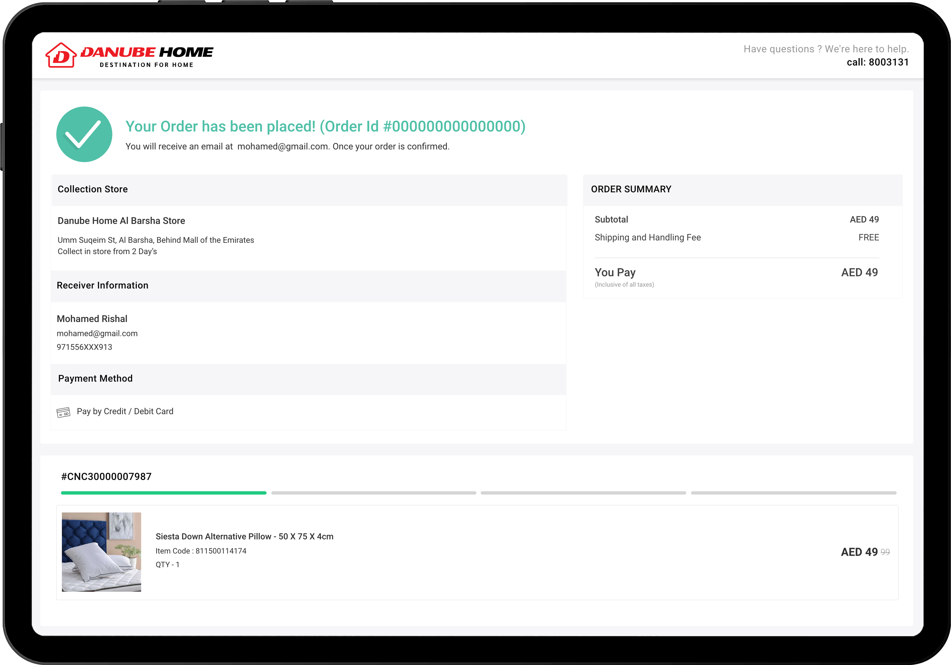The height and width of the screenshot is (665, 951).
Task: Click the Danube Home house logo icon
Action: (x=61, y=55)
